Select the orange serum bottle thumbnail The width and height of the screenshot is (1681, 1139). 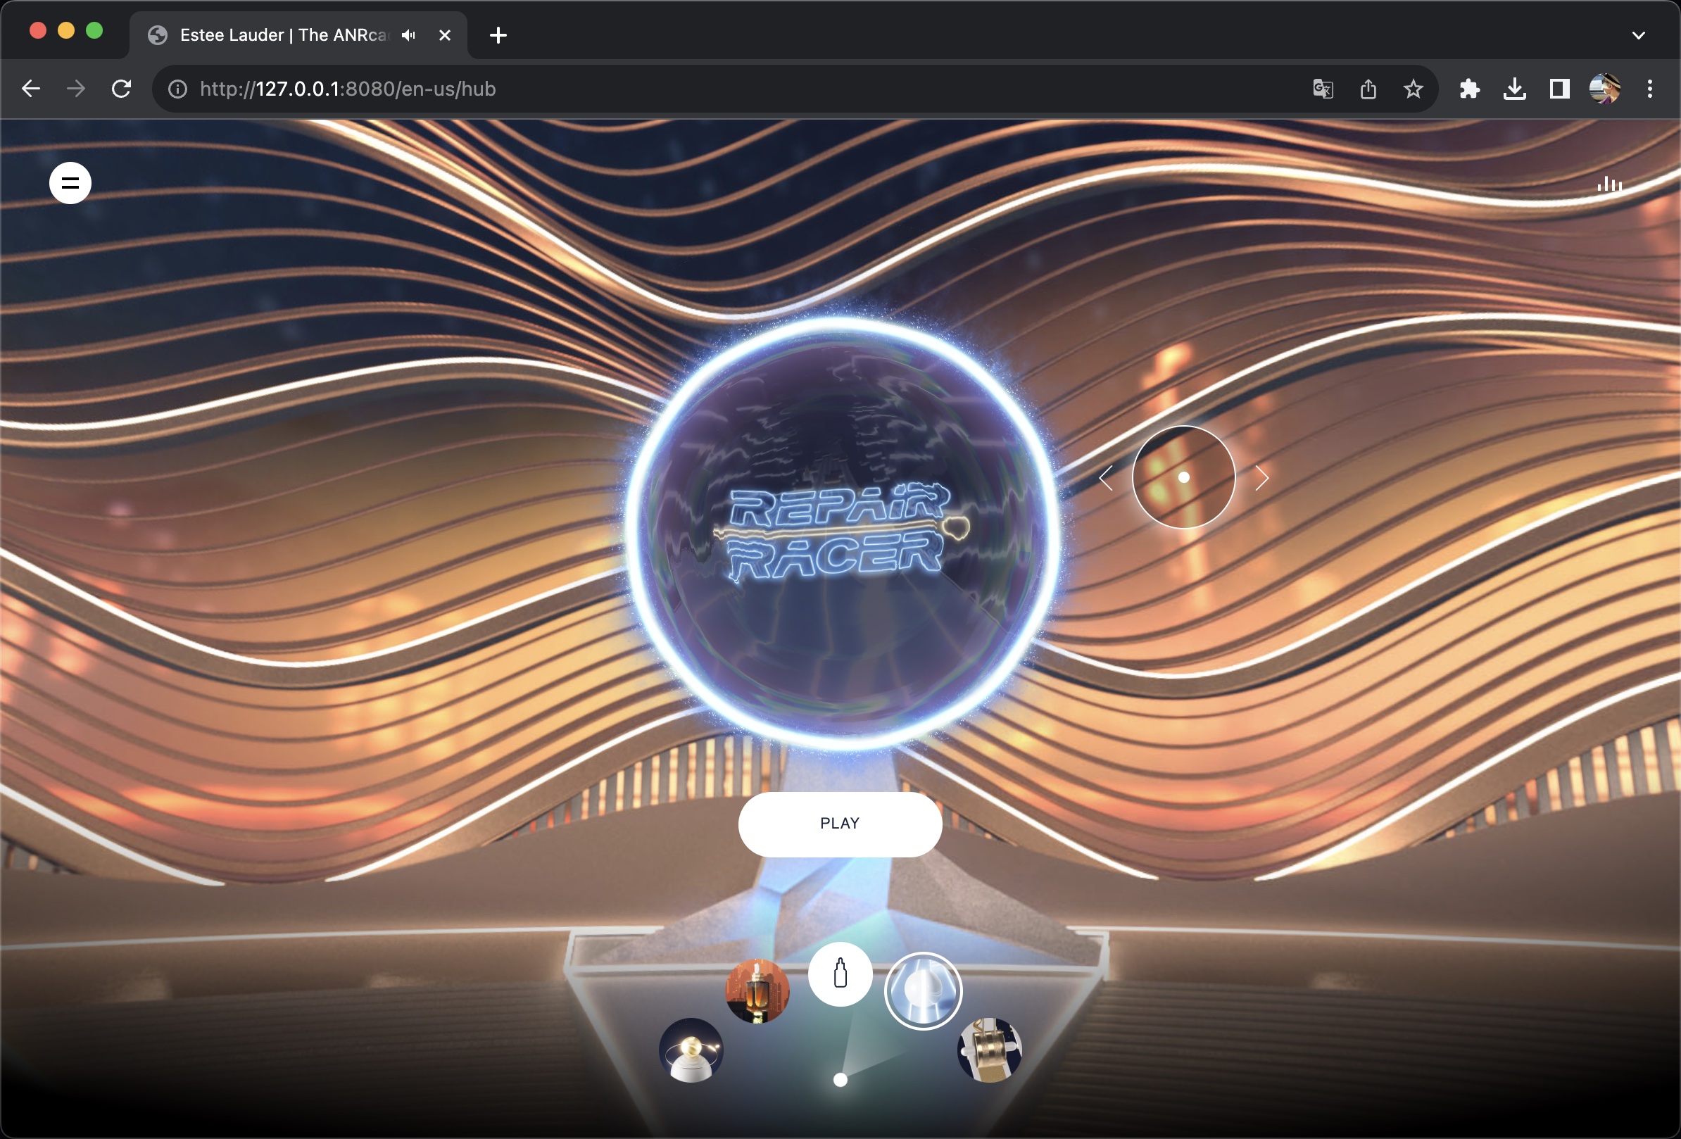(757, 990)
